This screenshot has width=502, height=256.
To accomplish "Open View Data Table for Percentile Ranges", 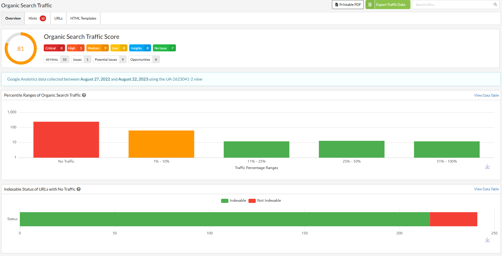I will pos(486,95).
